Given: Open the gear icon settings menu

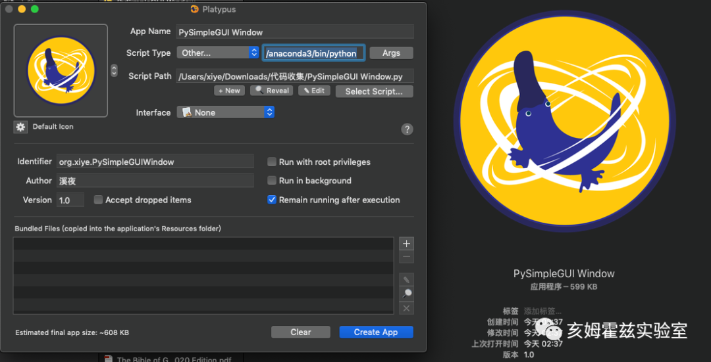Looking at the screenshot, I should [20, 127].
